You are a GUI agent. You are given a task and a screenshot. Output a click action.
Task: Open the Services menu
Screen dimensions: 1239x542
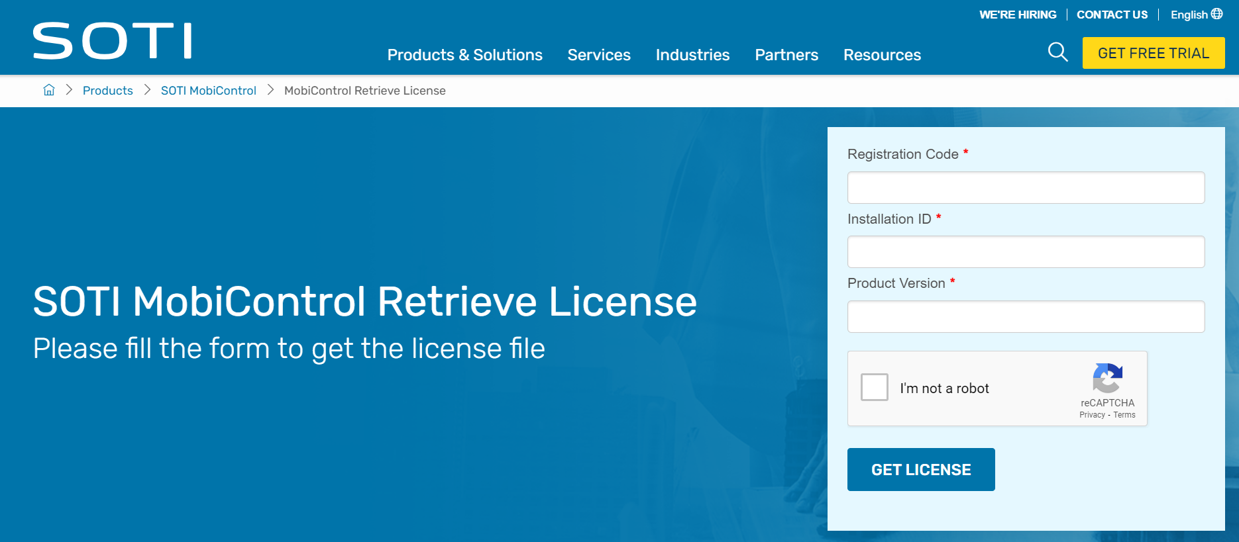click(x=599, y=55)
